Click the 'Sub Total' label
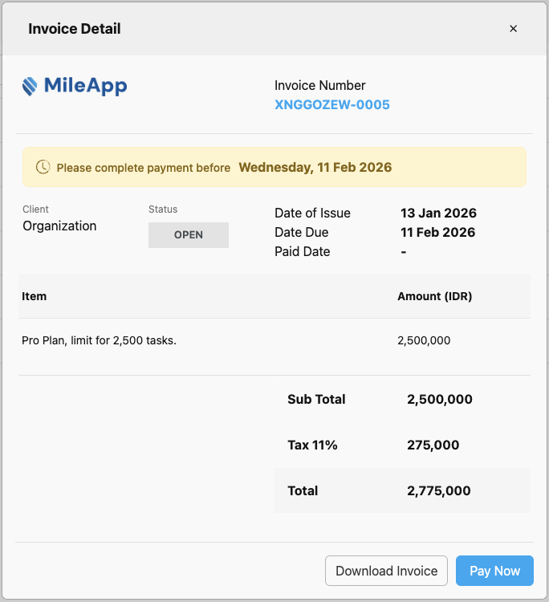This screenshot has height=602, width=549. tap(316, 399)
